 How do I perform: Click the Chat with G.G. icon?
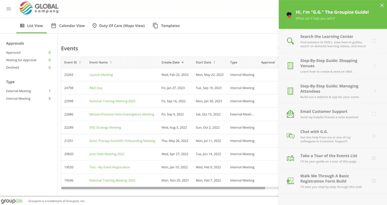click(290, 136)
